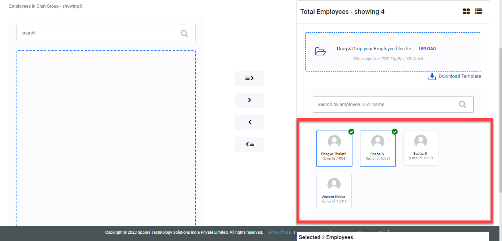Click the folder icon in upload area

320,51
